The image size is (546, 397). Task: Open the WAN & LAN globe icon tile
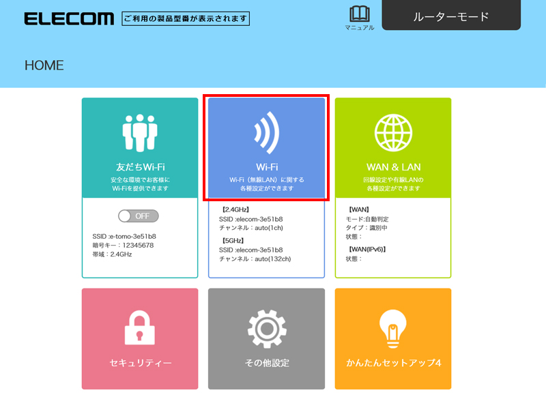click(393, 148)
